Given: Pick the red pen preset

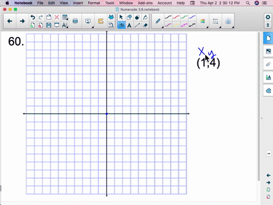Looking at the screenshot, I should [x=176, y=17].
